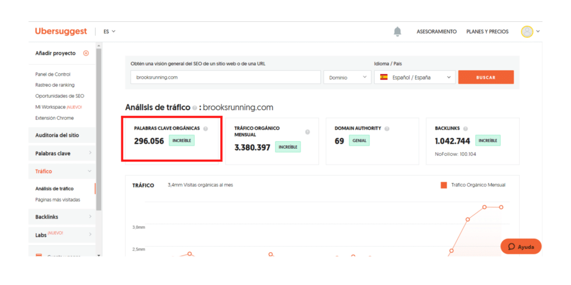Open the Ayuda chat button
571x285 pixels.
521,247
